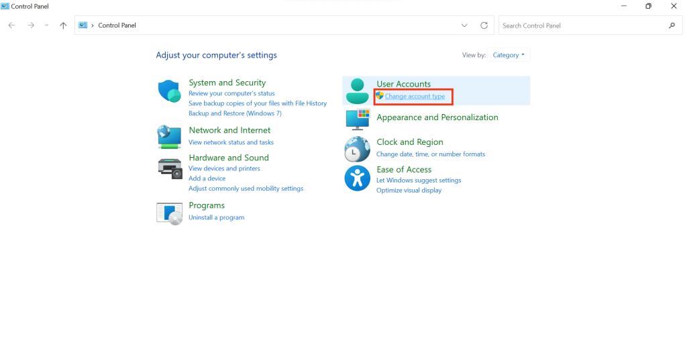687x357 pixels.
Task: Open View network status and tasks
Action: tap(231, 142)
